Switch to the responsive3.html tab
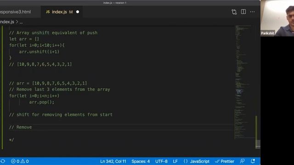 pyautogui.click(x=15, y=12)
